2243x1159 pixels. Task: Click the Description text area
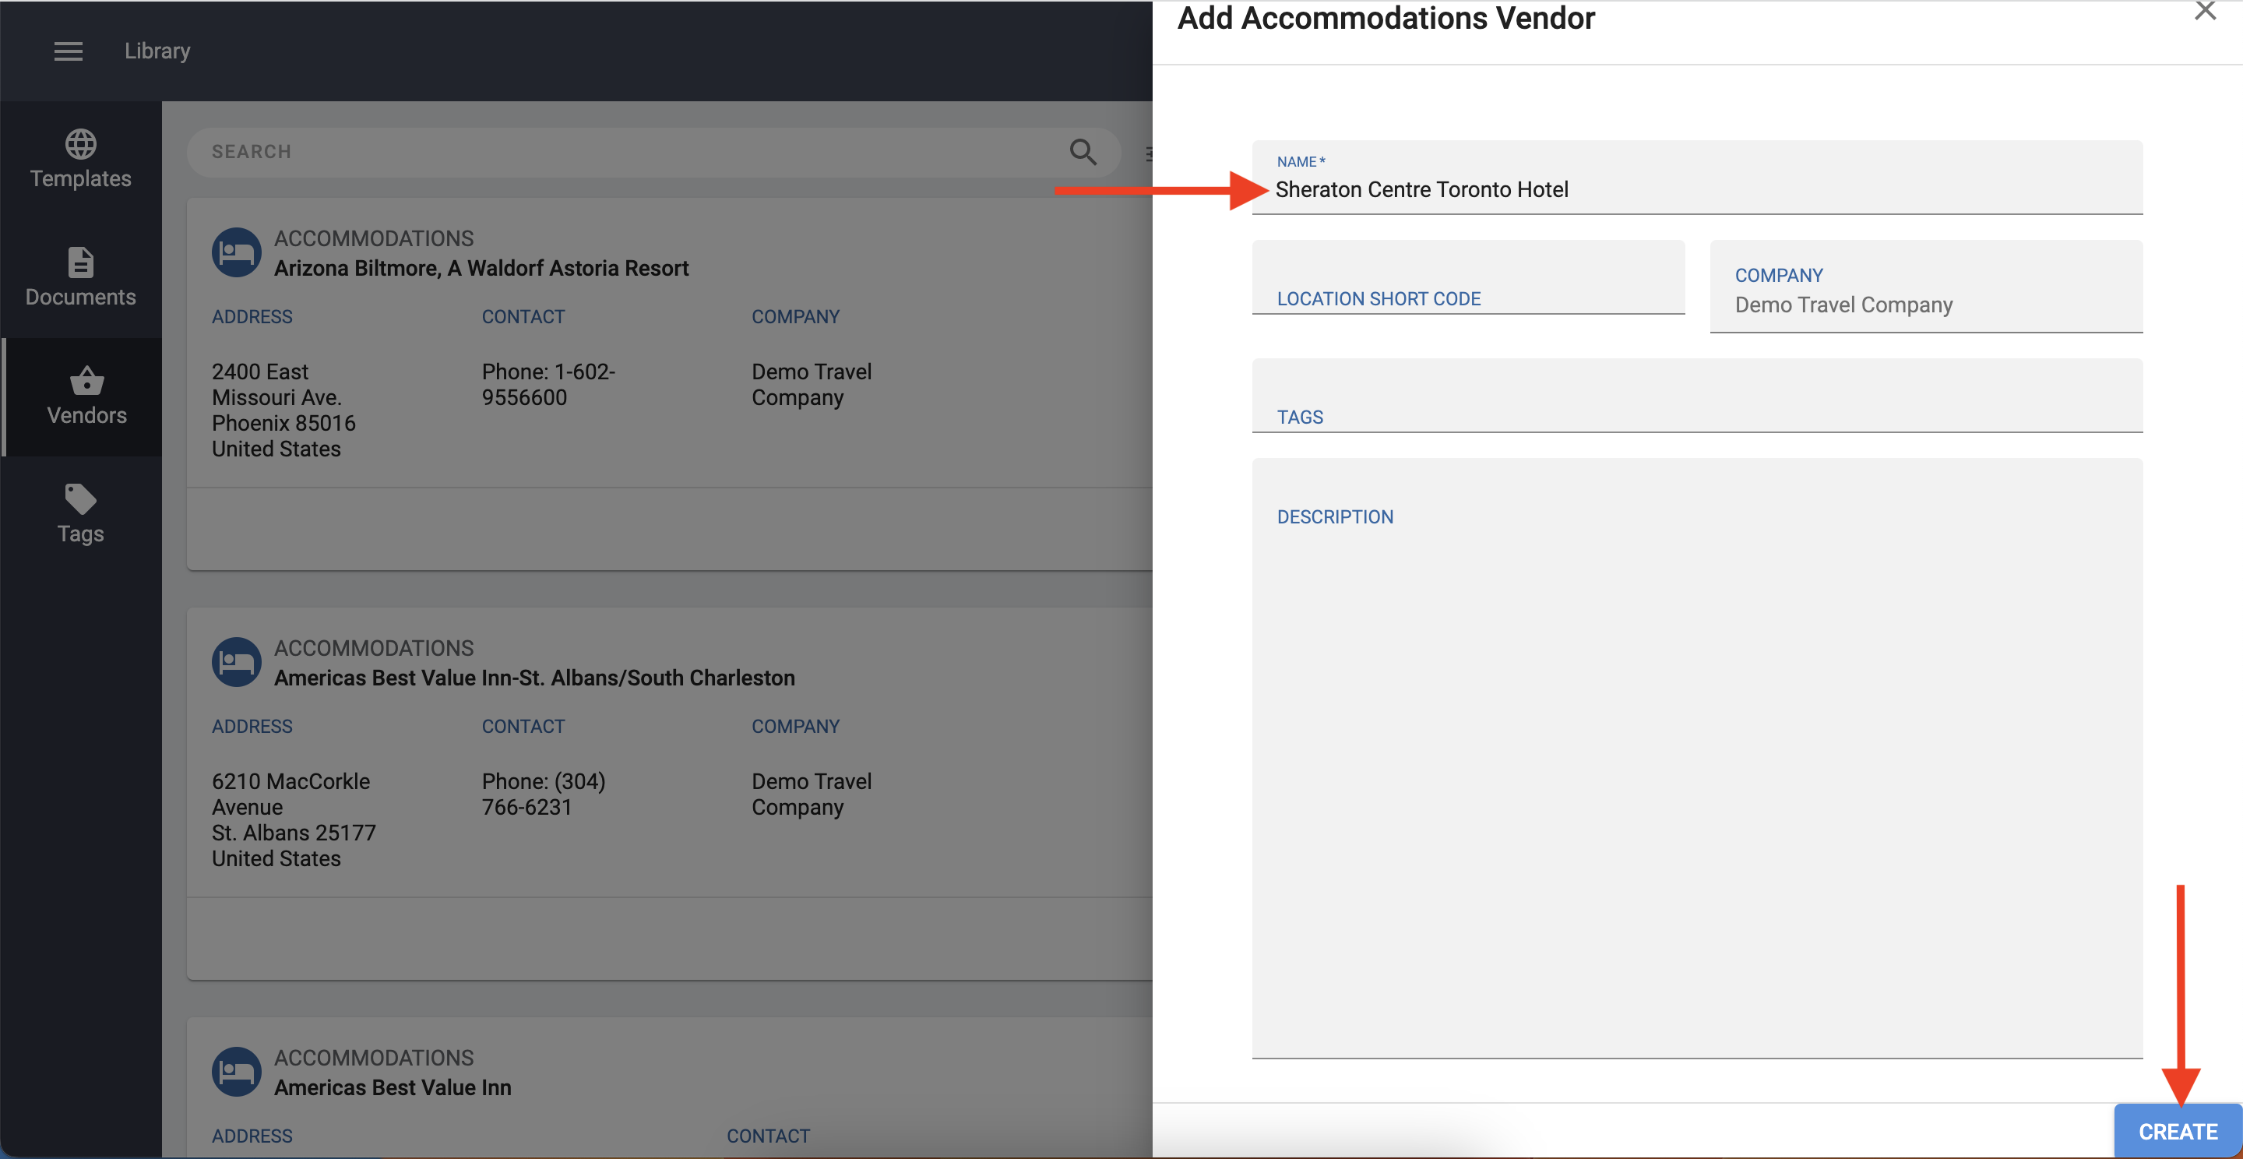point(1697,759)
